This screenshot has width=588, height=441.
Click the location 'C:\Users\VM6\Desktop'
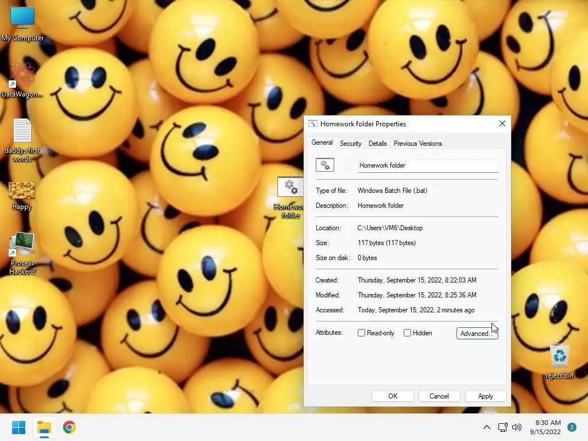[390, 228]
